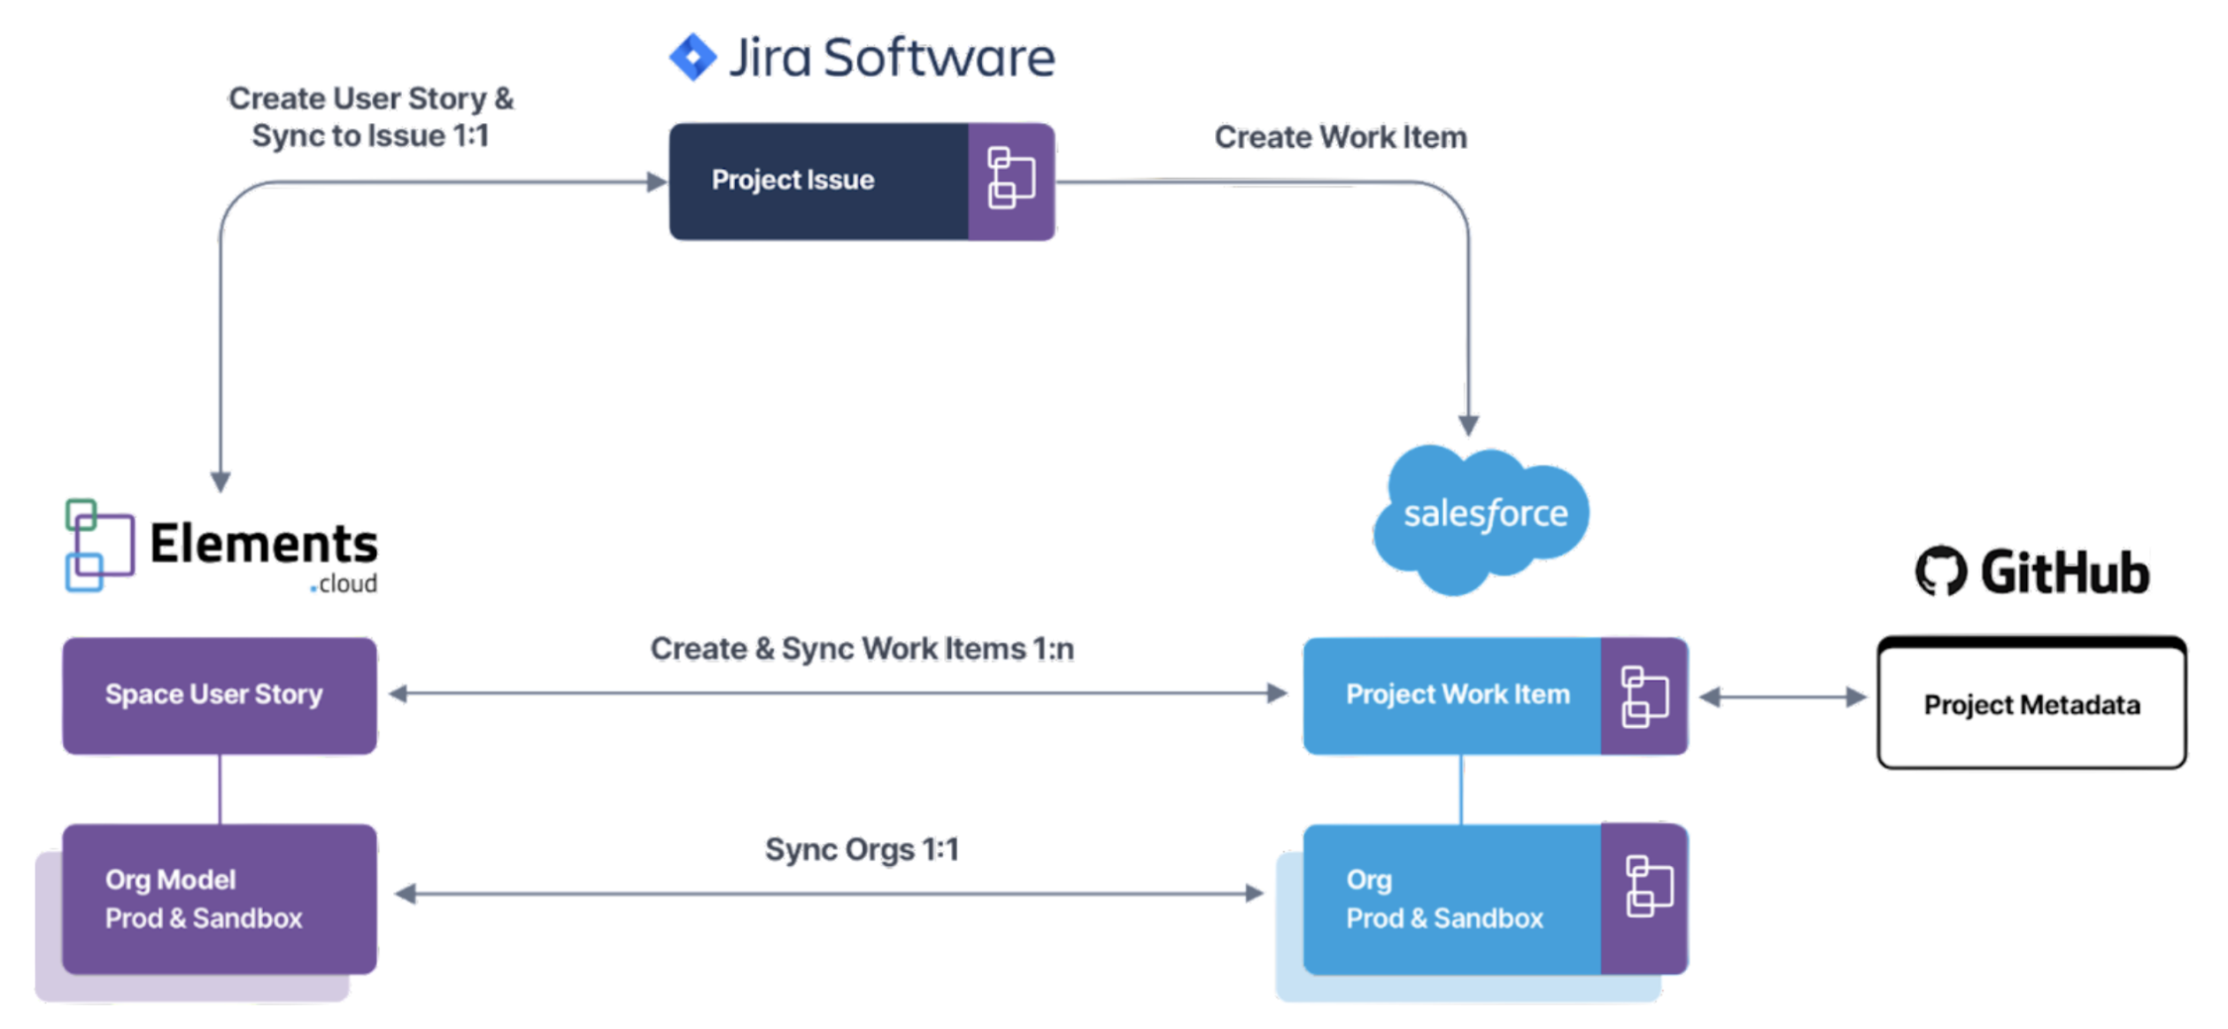Select the Org Model Prod & Sandbox box

(x=220, y=900)
